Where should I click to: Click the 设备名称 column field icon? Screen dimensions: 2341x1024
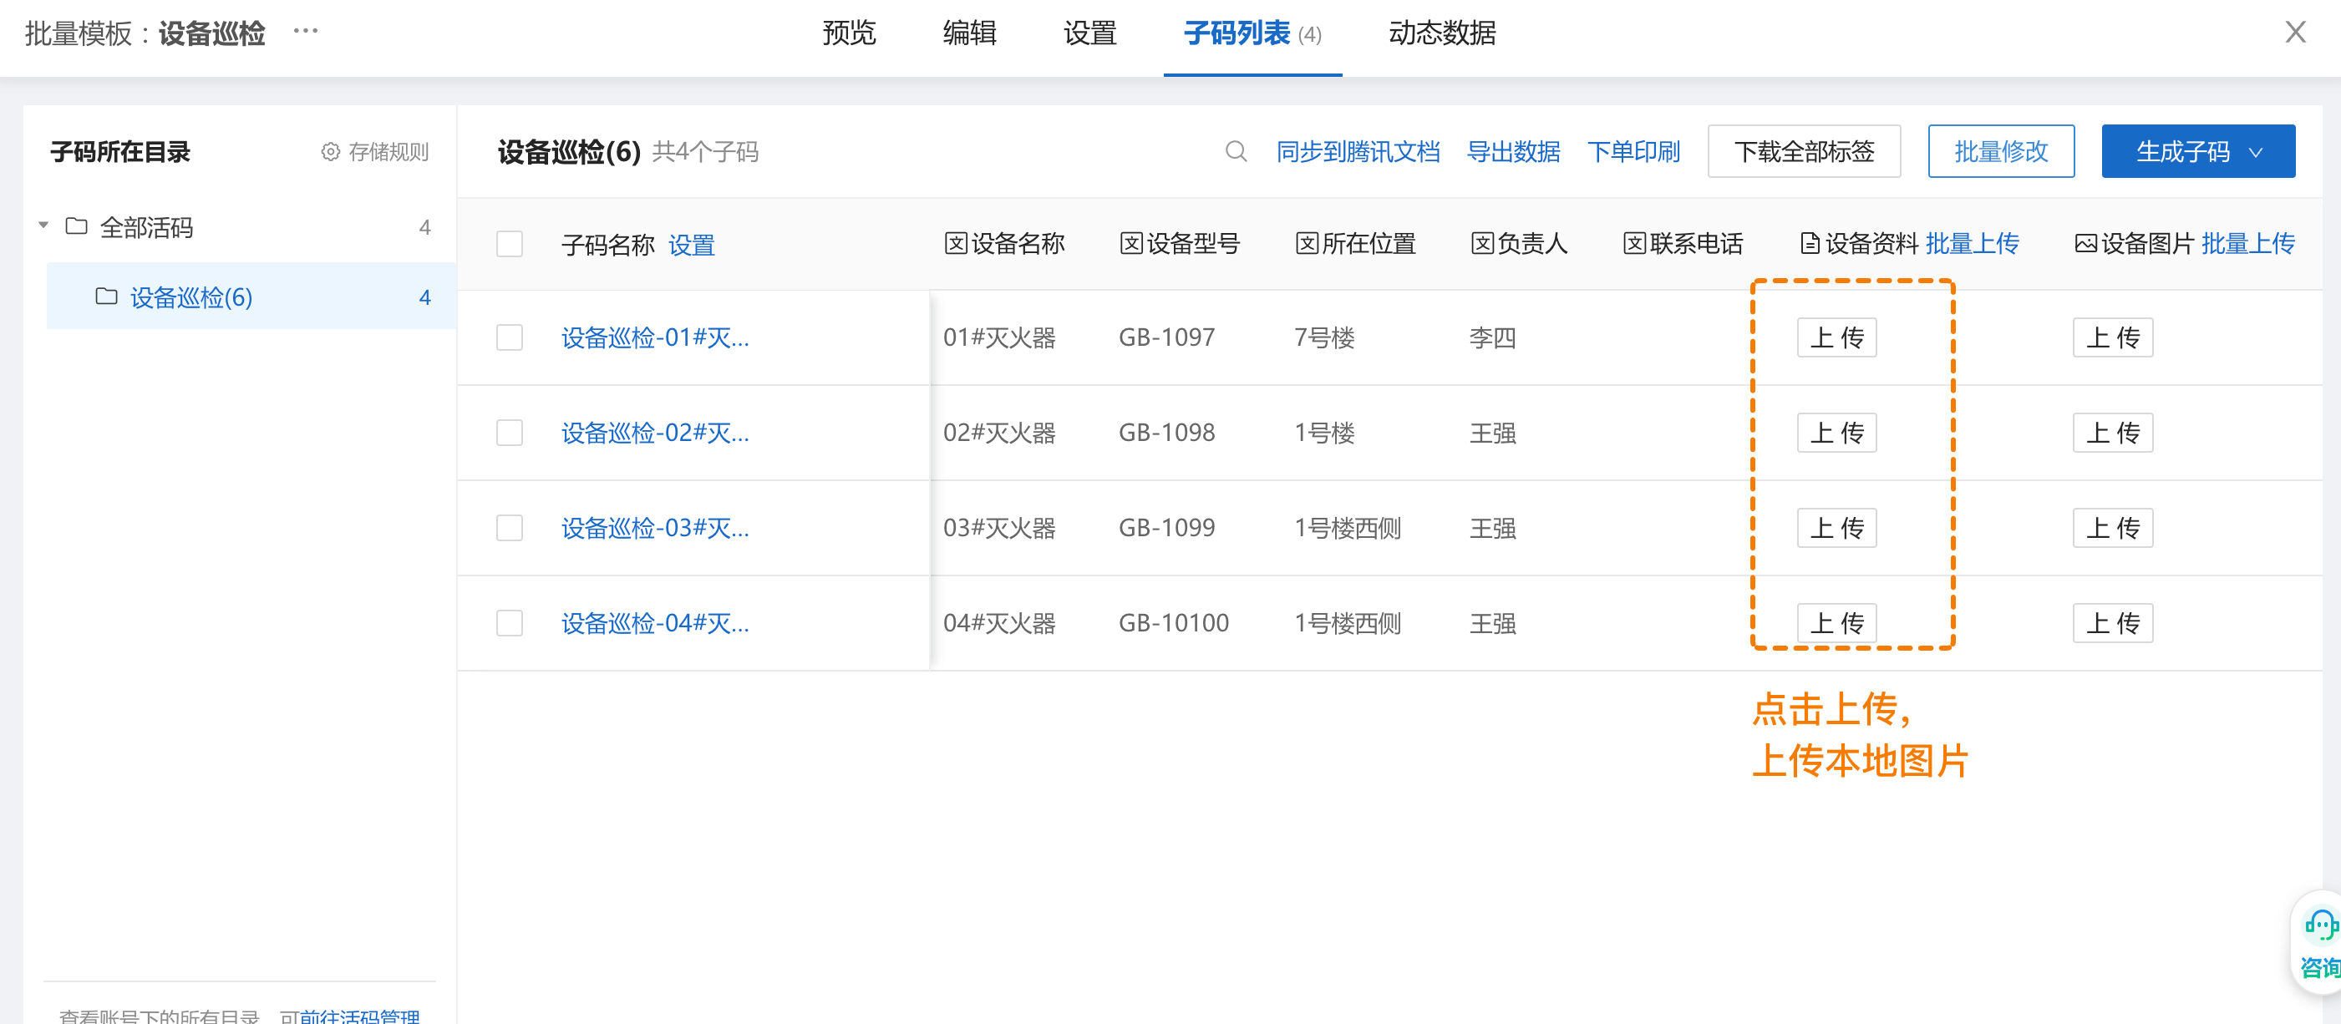click(955, 244)
